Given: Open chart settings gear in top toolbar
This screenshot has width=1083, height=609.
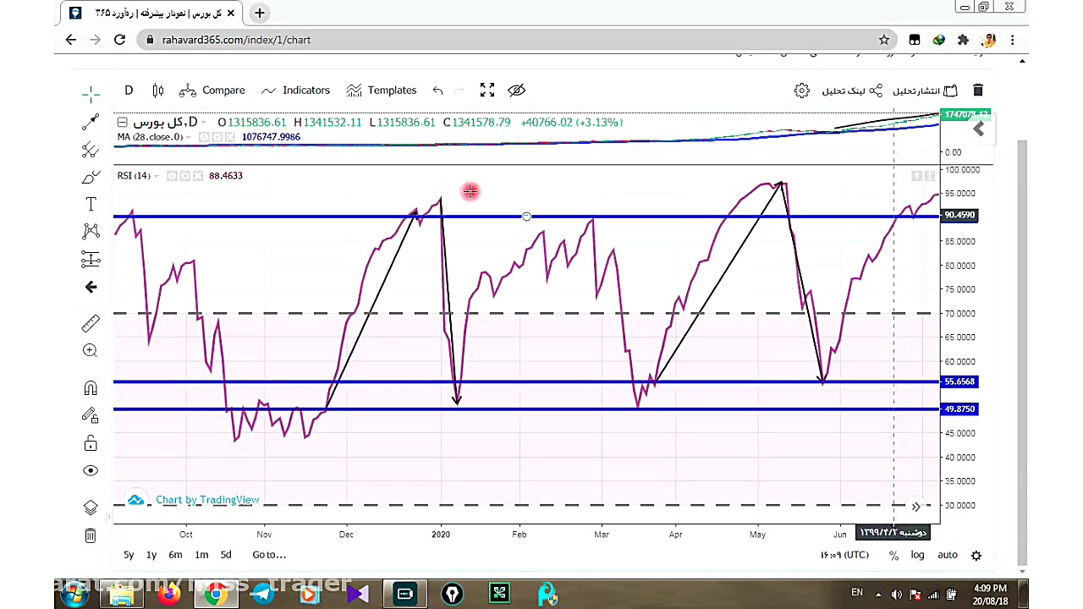Looking at the screenshot, I should pyautogui.click(x=802, y=91).
